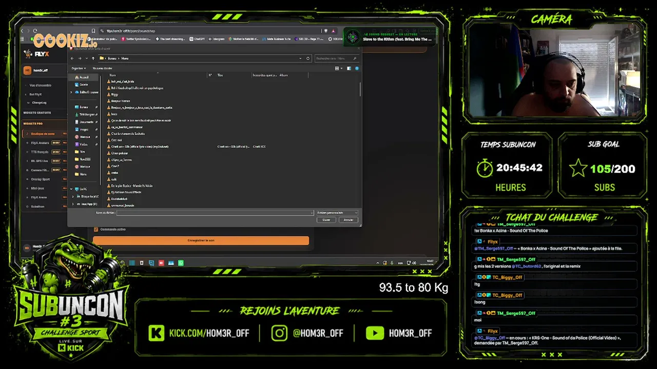This screenshot has height=369, width=657.
Task: Click the Enregistrer le son button
Action: click(x=201, y=240)
